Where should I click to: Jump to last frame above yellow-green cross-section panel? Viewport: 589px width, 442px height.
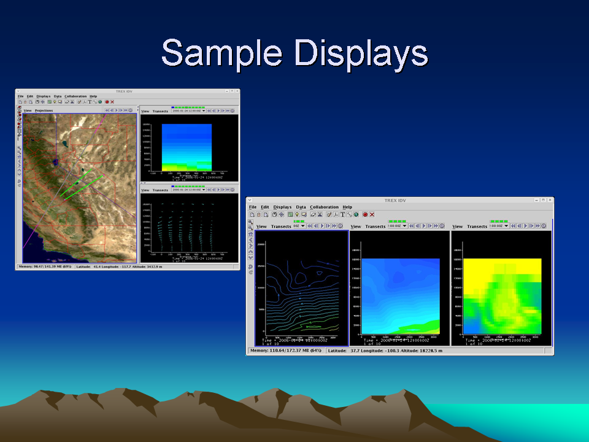[537, 226]
